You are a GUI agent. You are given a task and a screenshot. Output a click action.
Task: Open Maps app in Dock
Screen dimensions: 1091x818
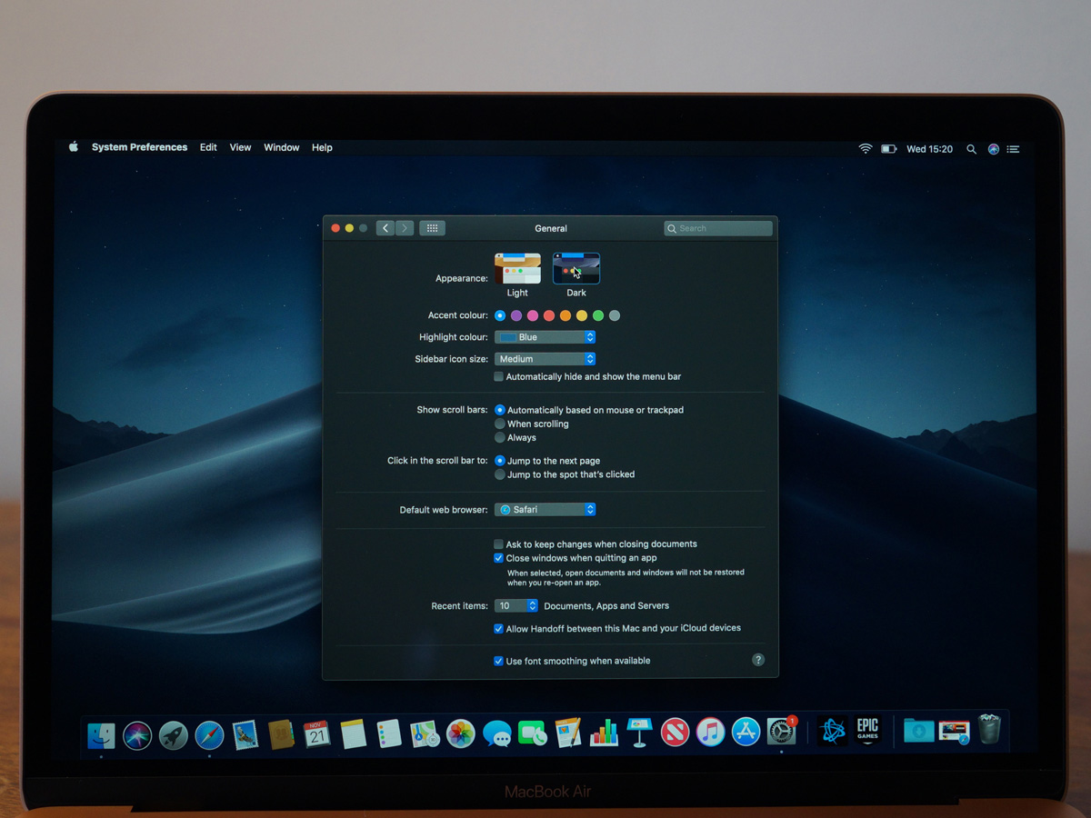425,734
